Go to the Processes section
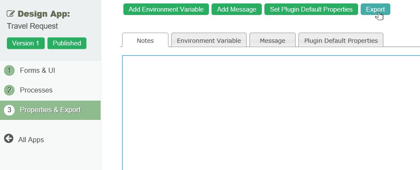The height and width of the screenshot is (170, 420). pos(36,90)
